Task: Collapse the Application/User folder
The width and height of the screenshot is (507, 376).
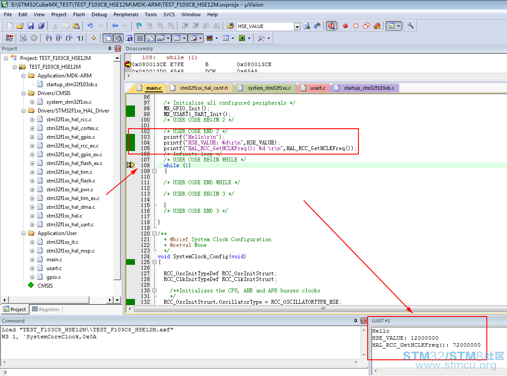Action: click(23, 233)
